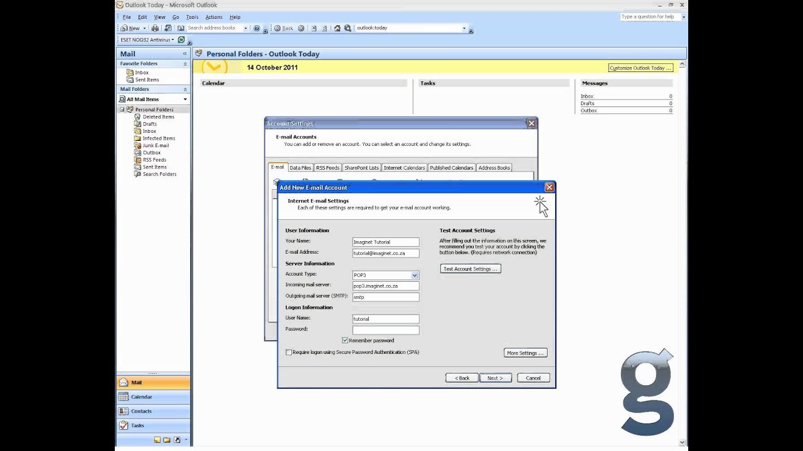Click the Infected Items folder icon
The height and width of the screenshot is (451, 803).
click(x=137, y=138)
